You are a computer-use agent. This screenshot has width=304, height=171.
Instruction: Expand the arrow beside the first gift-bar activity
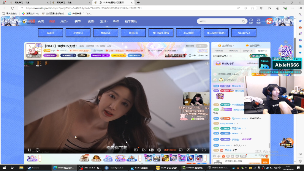coord(40,158)
